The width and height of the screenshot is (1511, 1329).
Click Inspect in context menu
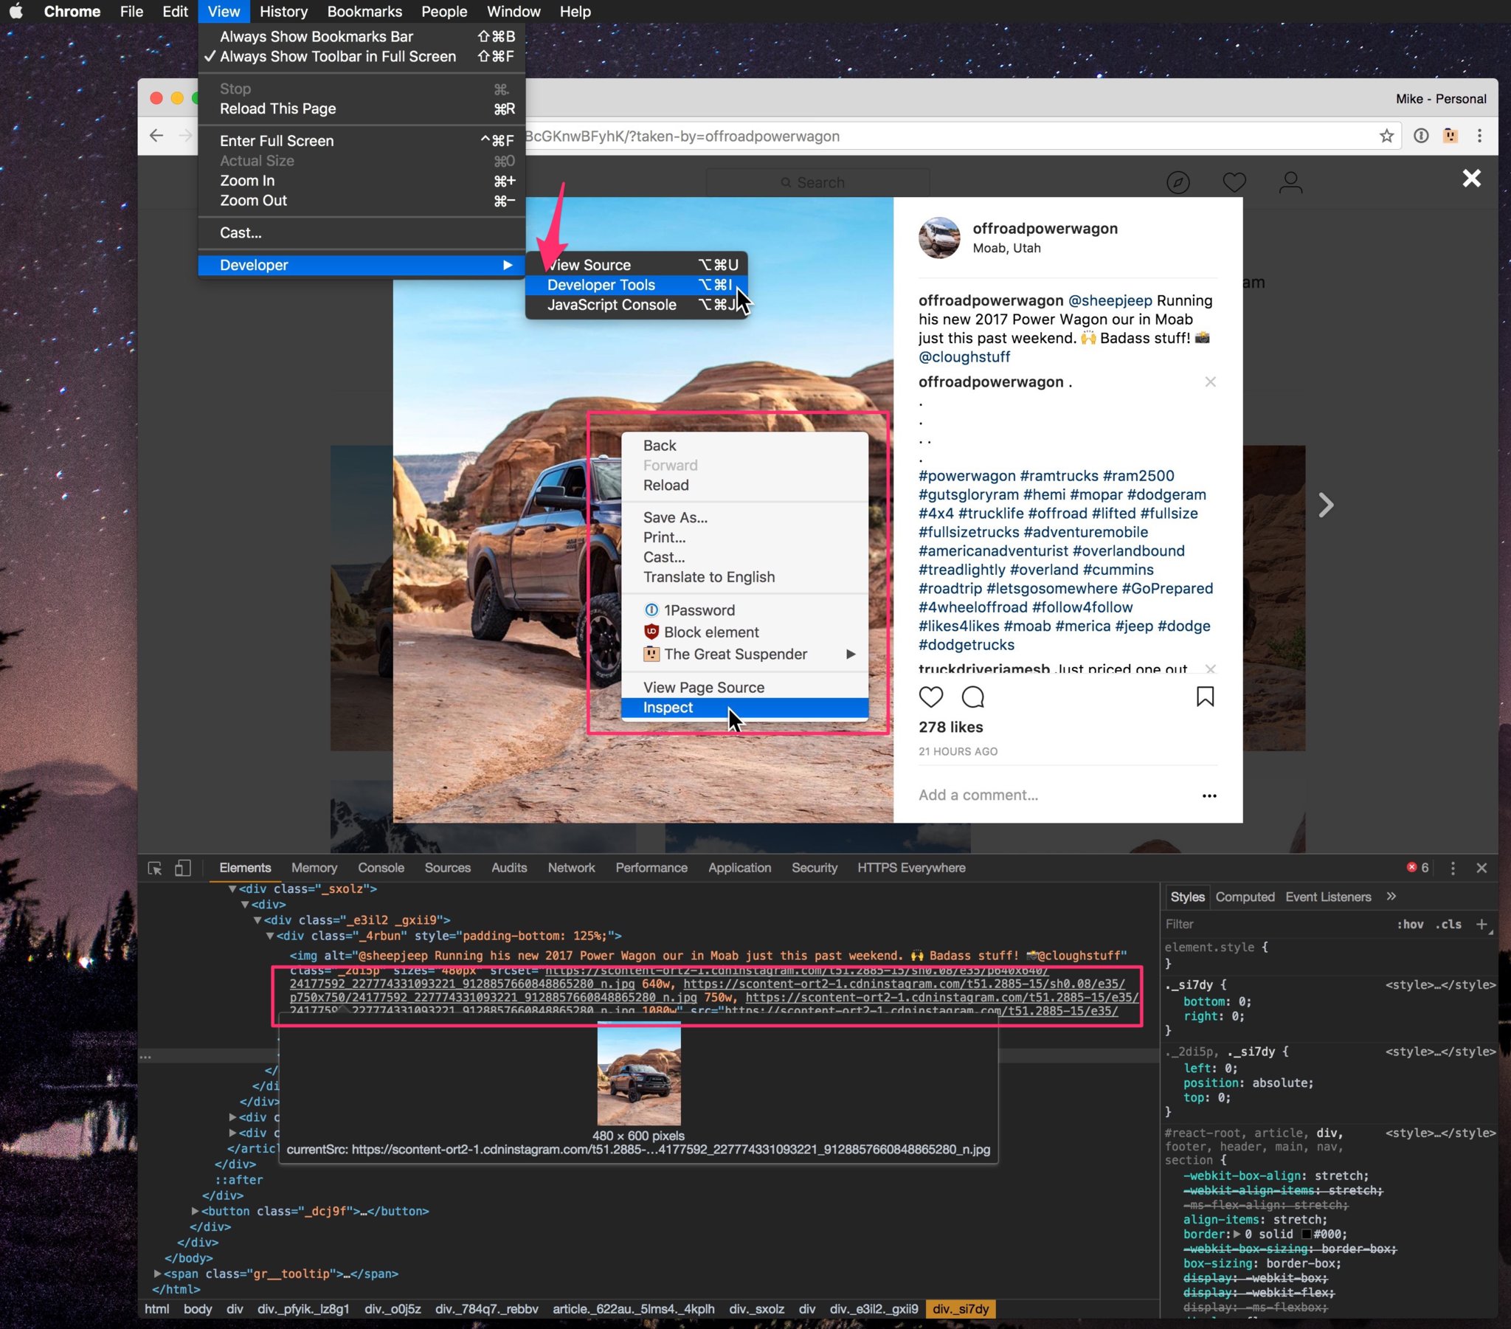pyautogui.click(x=744, y=708)
